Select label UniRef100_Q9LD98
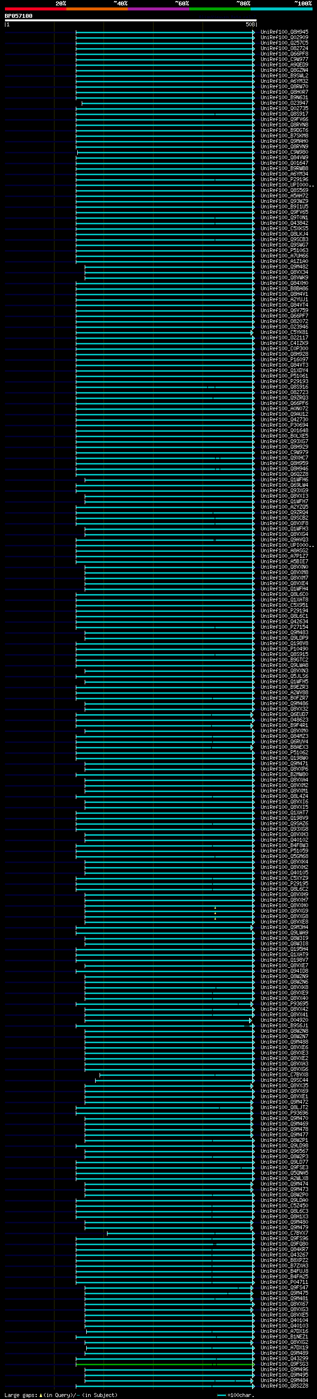317x1399 pixels. point(284,1146)
